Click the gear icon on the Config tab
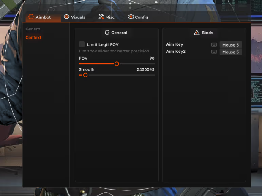This screenshot has height=196, width=262. coord(131,17)
